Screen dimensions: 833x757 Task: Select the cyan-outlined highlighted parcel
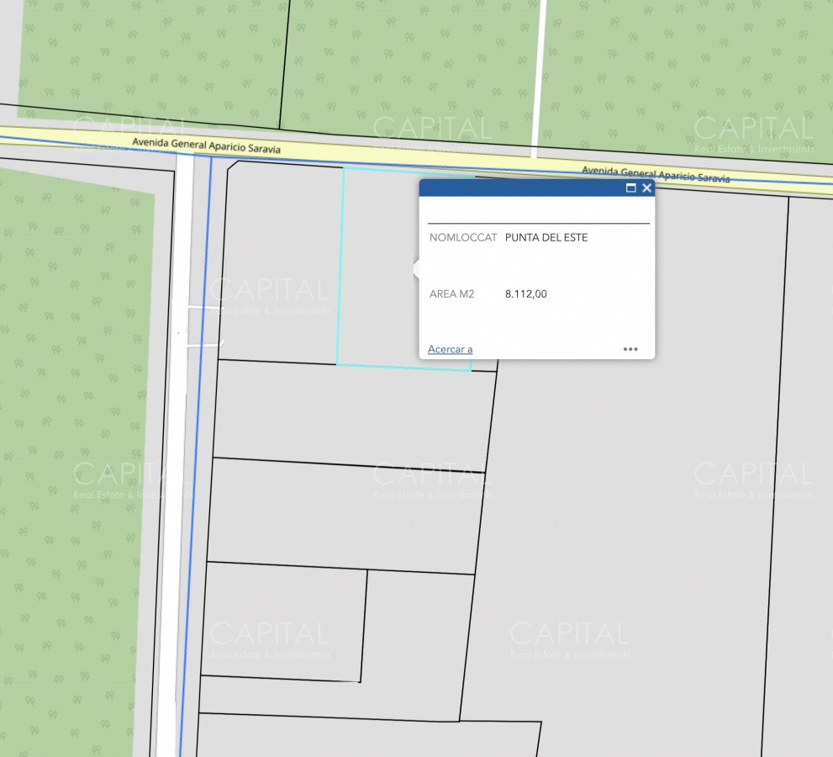click(377, 269)
